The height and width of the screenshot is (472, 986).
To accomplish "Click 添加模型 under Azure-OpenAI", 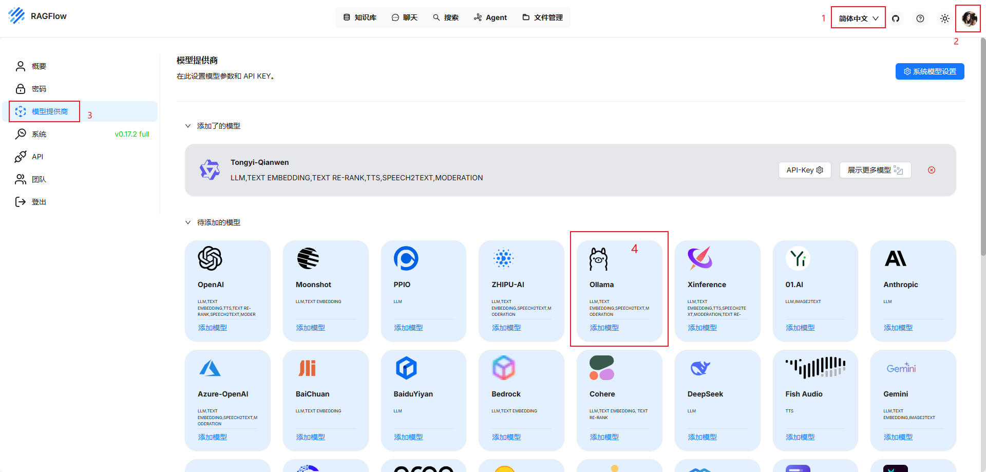I will [213, 437].
